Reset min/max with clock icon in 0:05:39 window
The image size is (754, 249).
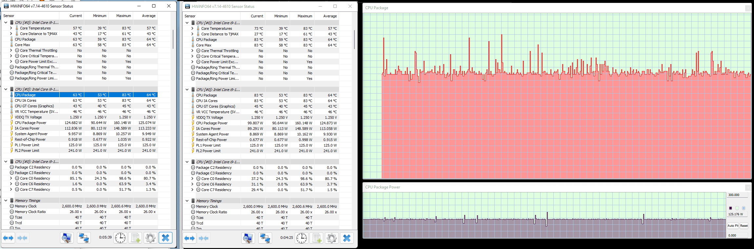tap(120, 238)
